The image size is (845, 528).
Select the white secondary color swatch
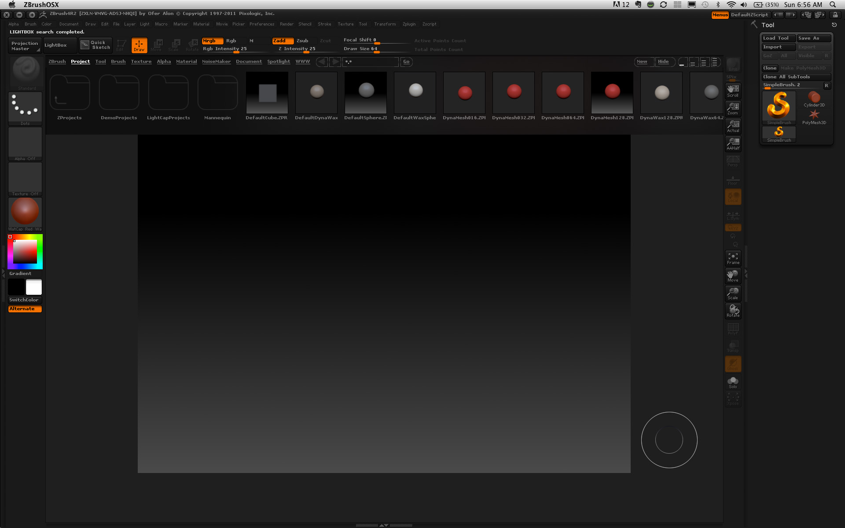point(34,287)
